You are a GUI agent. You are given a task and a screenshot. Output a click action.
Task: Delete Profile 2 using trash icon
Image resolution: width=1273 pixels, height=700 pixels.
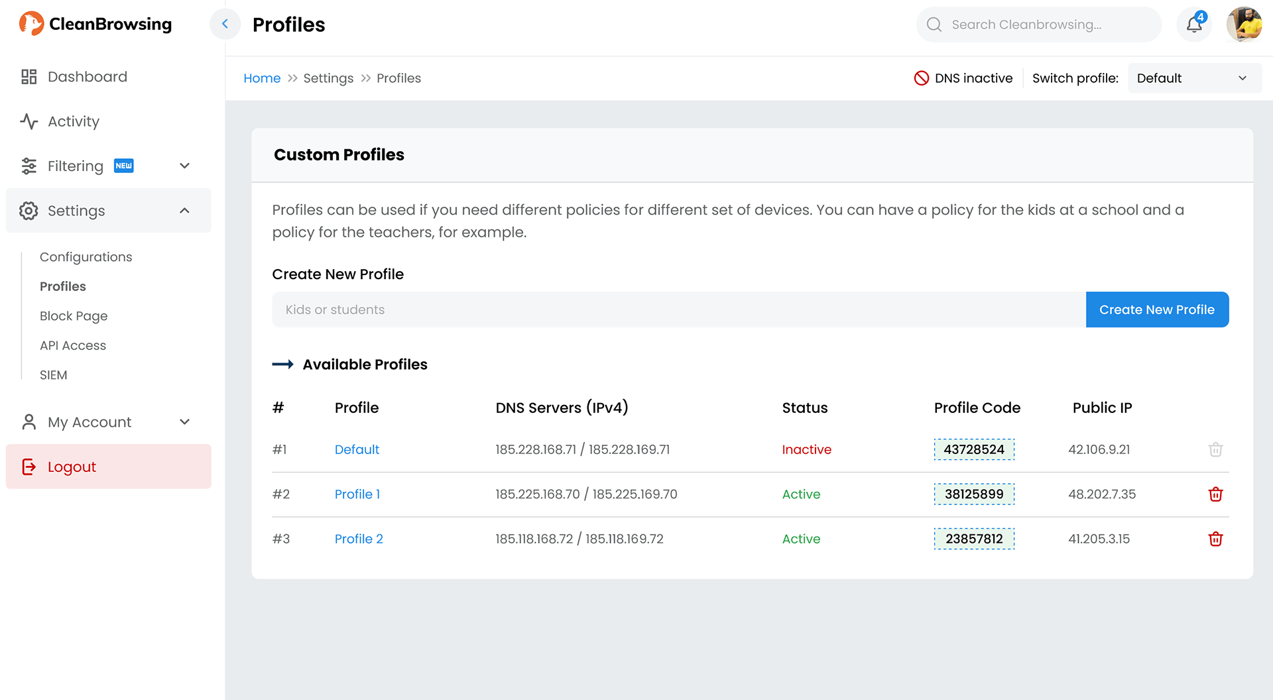tap(1215, 539)
